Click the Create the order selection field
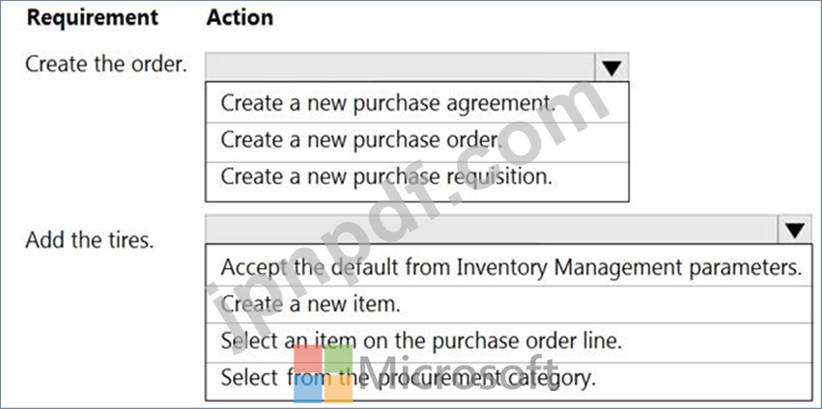The height and width of the screenshot is (409, 822). [401, 68]
